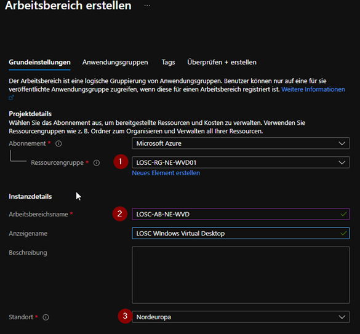Click the info icon next to Standort
360x334 pixels.
pos(46,317)
